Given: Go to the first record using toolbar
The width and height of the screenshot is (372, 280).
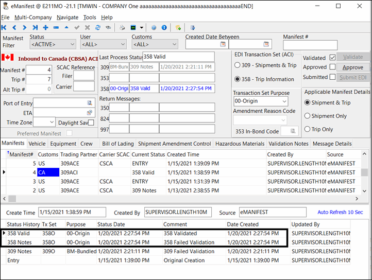Looking at the screenshot, I should [x=5, y=27].
